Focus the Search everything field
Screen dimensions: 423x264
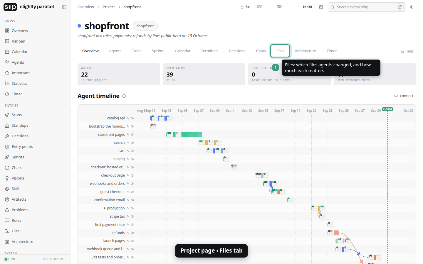coord(367,7)
